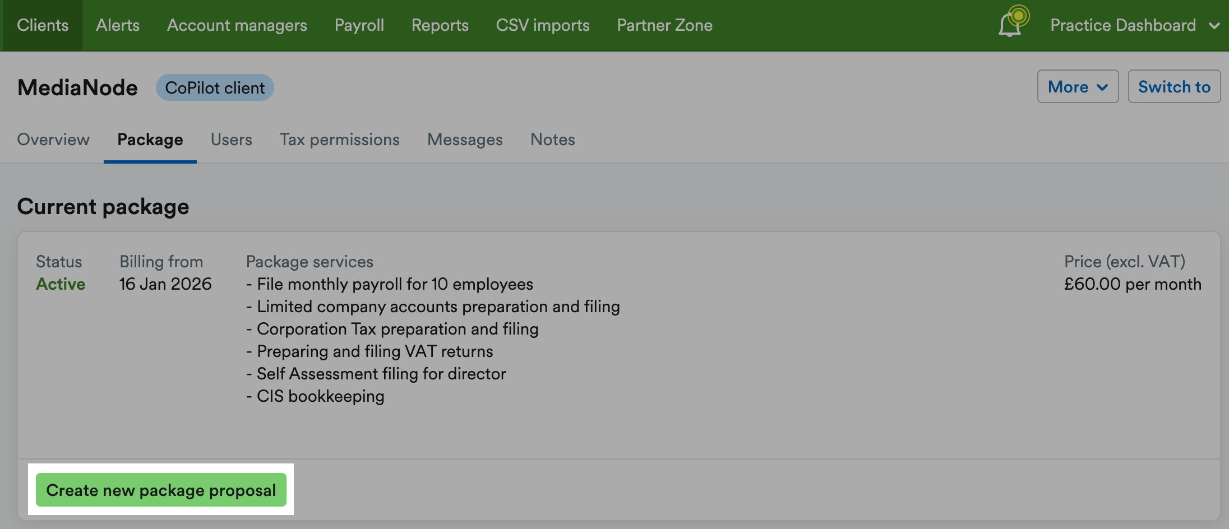
Task: Select the Package tab
Action: [x=150, y=140]
